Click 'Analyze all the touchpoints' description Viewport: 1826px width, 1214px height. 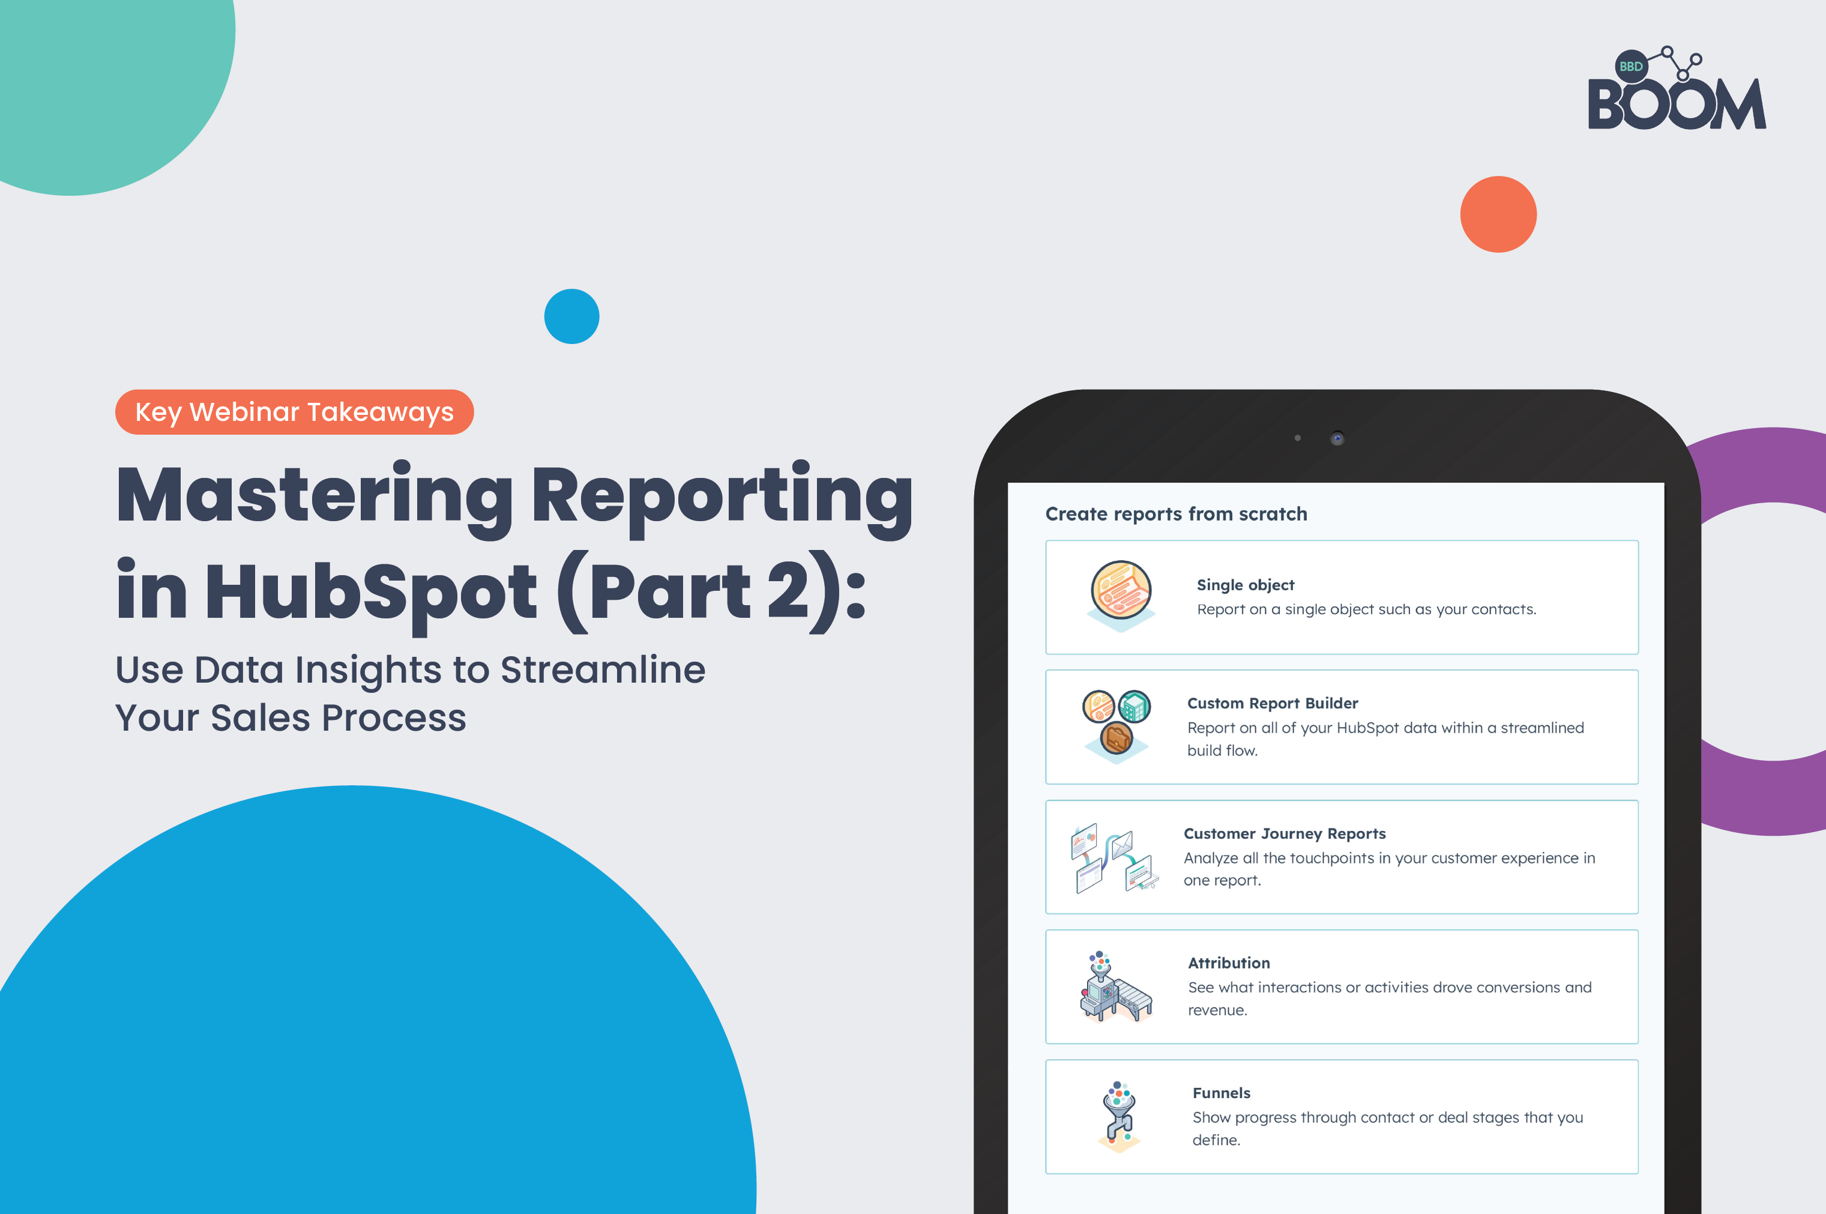click(x=1390, y=869)
